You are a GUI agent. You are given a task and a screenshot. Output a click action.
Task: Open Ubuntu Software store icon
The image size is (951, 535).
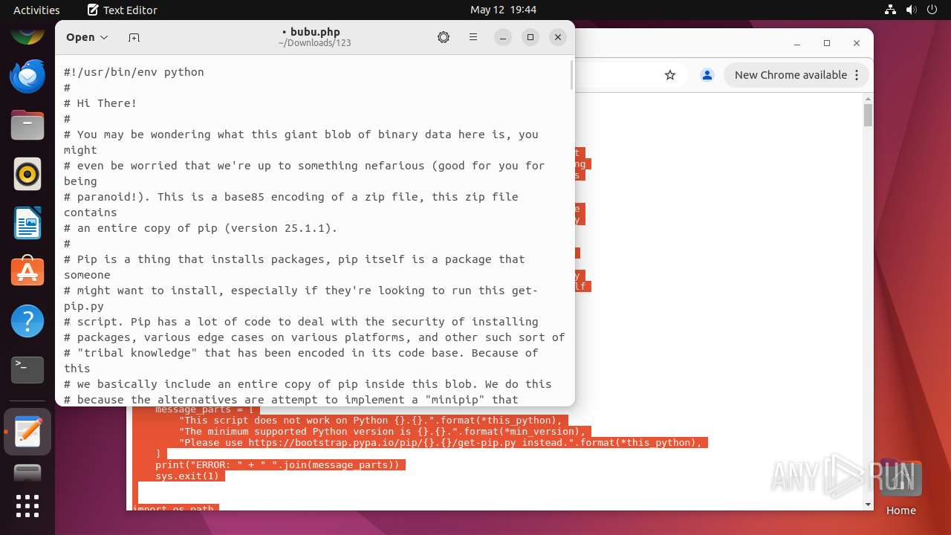pos(27,272)
